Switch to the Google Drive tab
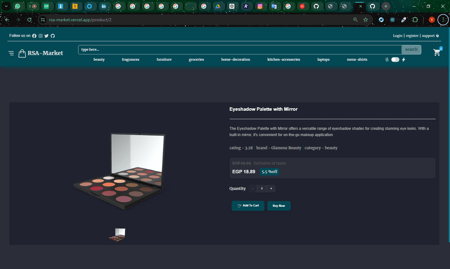450x269 pixels. (218, 6)
